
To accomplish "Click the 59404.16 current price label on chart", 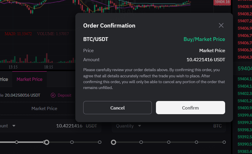I will tap(222, 2).
